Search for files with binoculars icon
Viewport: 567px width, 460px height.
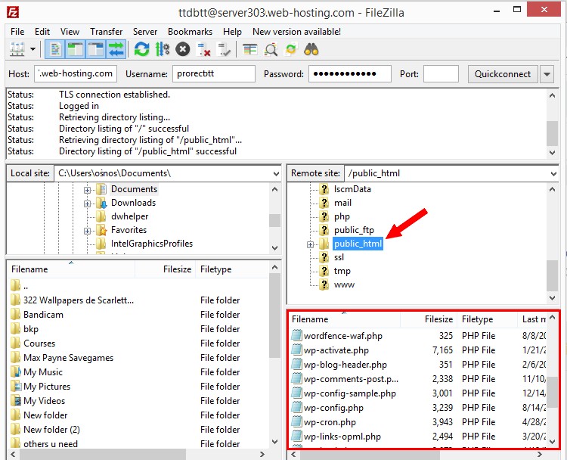click(x=311, y=49)
